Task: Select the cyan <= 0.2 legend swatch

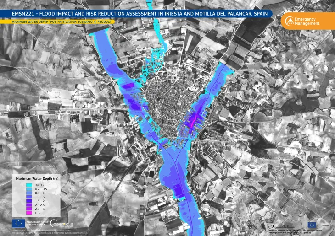Action: (x=29, y=185)
